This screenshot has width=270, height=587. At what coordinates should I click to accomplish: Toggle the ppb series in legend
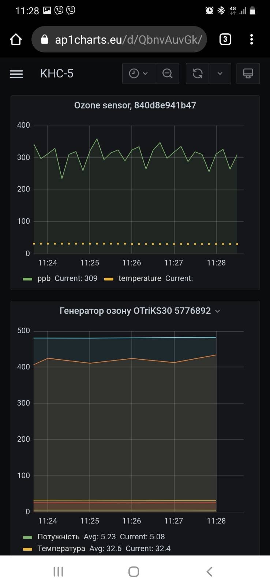[44, 278]
